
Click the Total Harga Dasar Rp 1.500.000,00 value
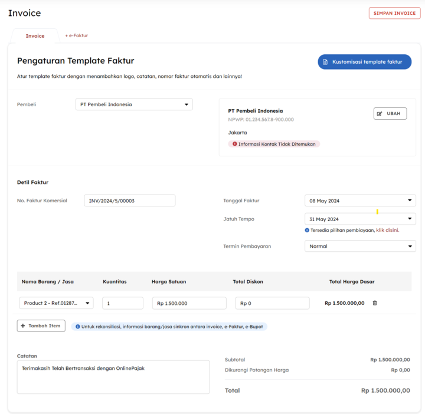pos(345,303)
